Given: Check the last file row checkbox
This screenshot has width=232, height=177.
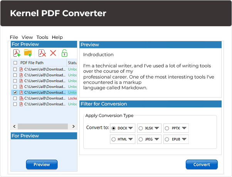Looking at the screenshot, I should tap(15, 104).
